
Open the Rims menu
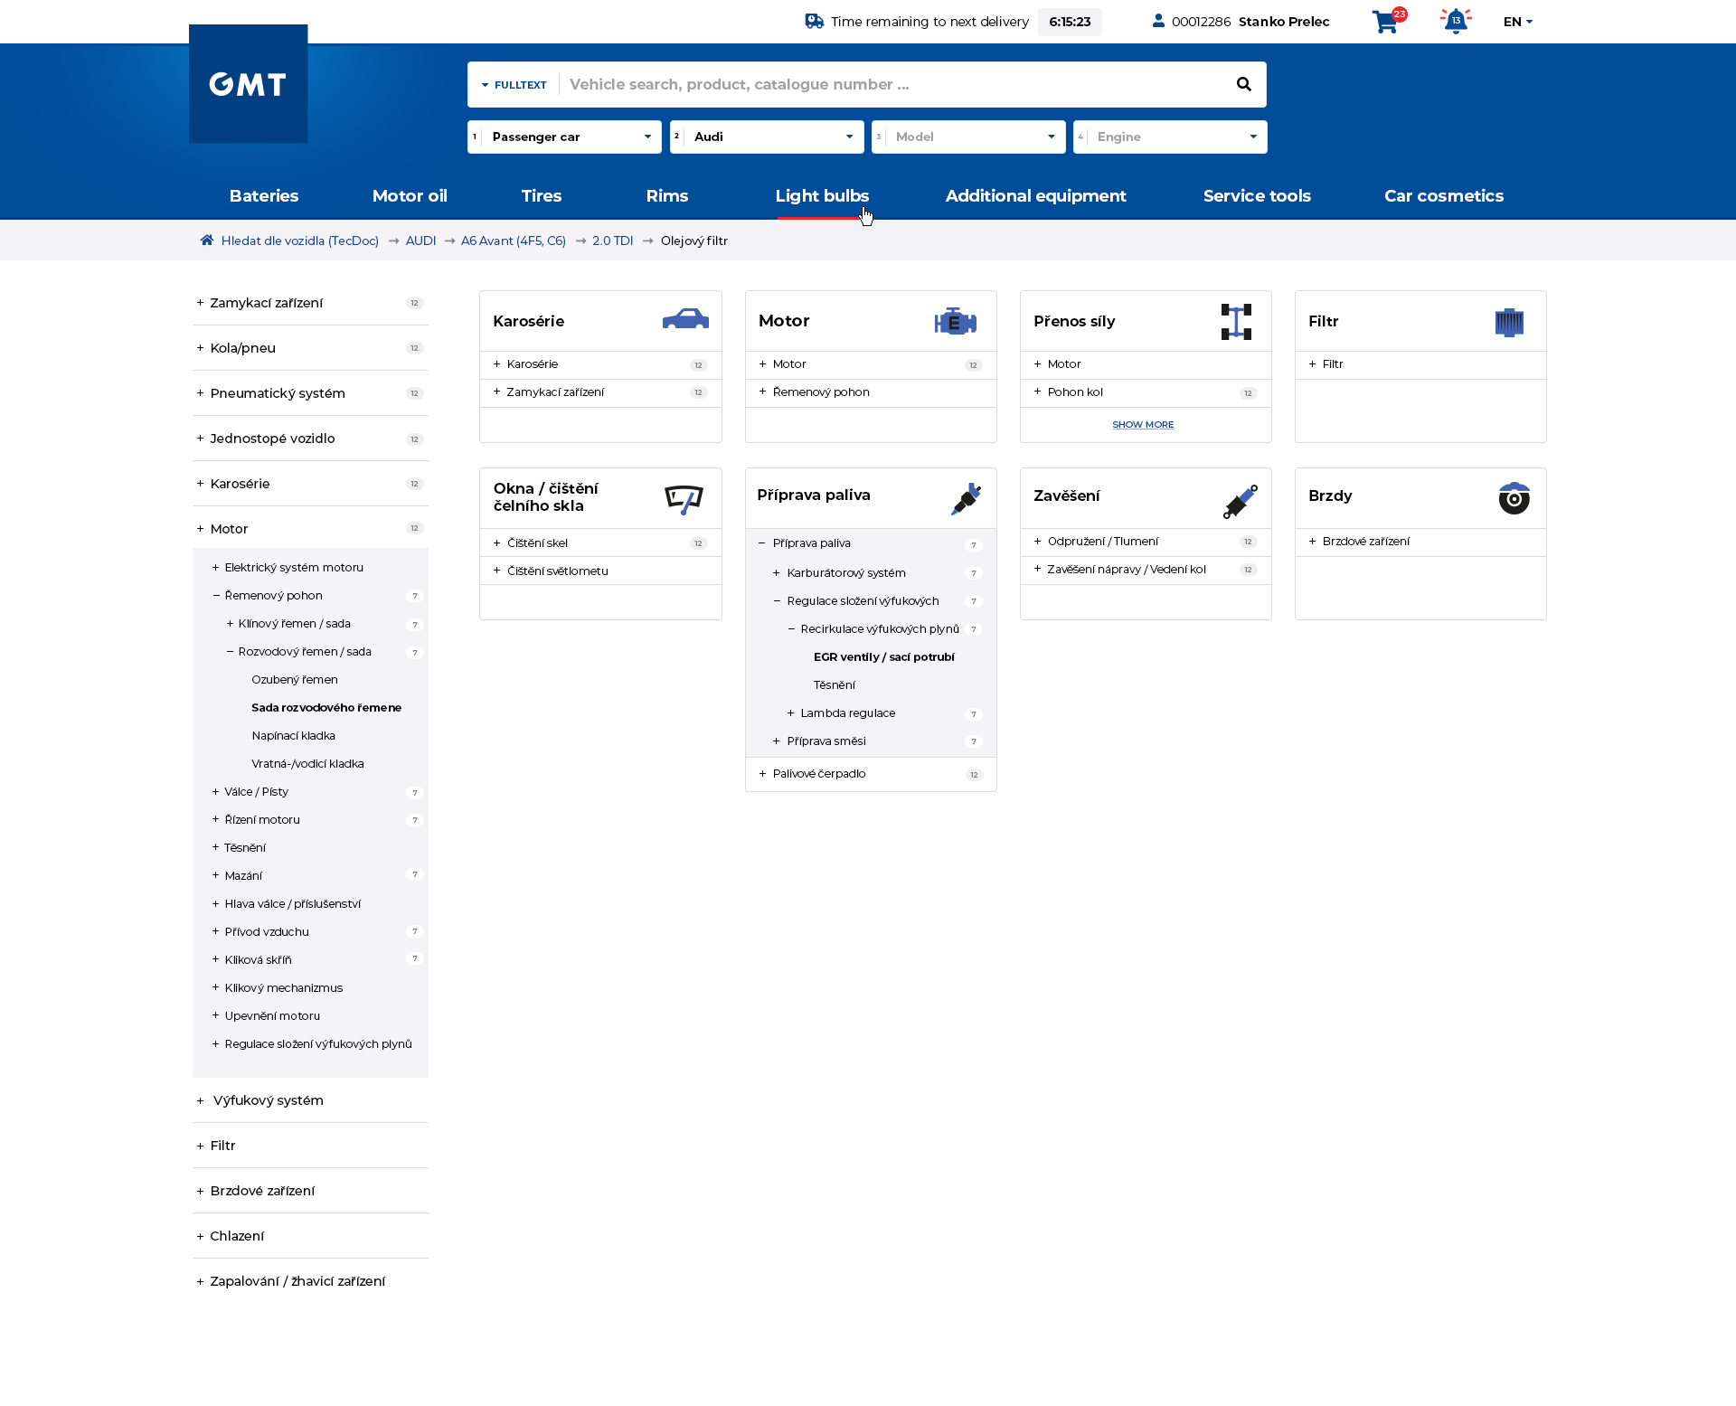[667, 196]
